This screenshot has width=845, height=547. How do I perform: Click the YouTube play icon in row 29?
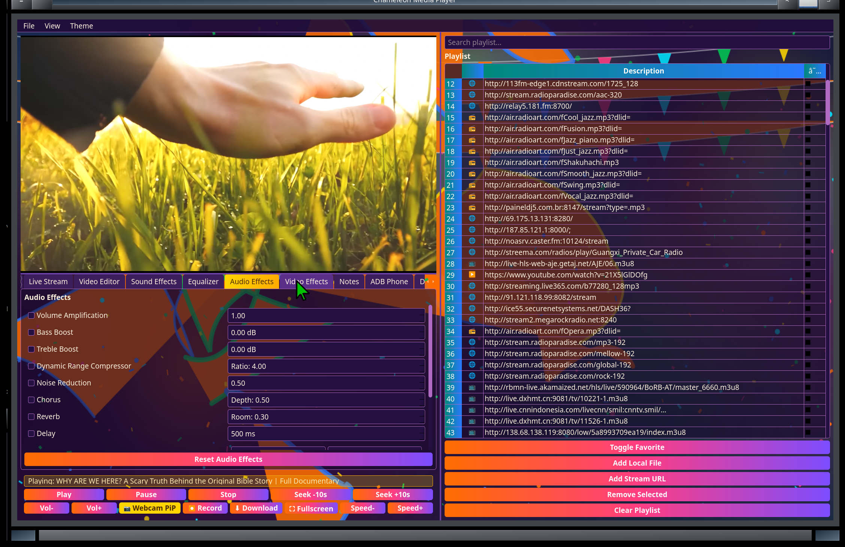click(x=472, y=275)
